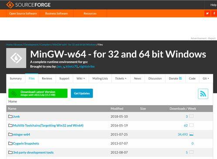Click the Junk downloads chart icon
Screen dimensions: 217x159
(x=191, y=116)
